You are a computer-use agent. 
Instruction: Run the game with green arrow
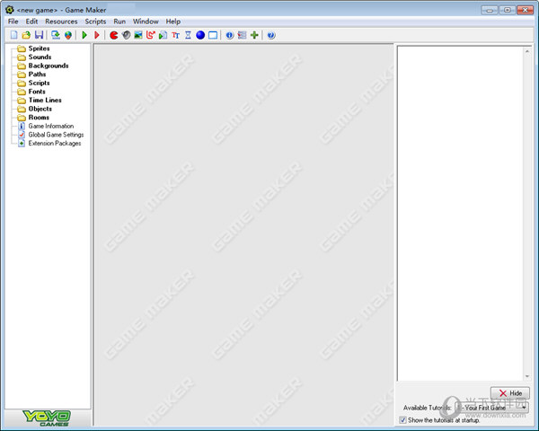(84, 35)
